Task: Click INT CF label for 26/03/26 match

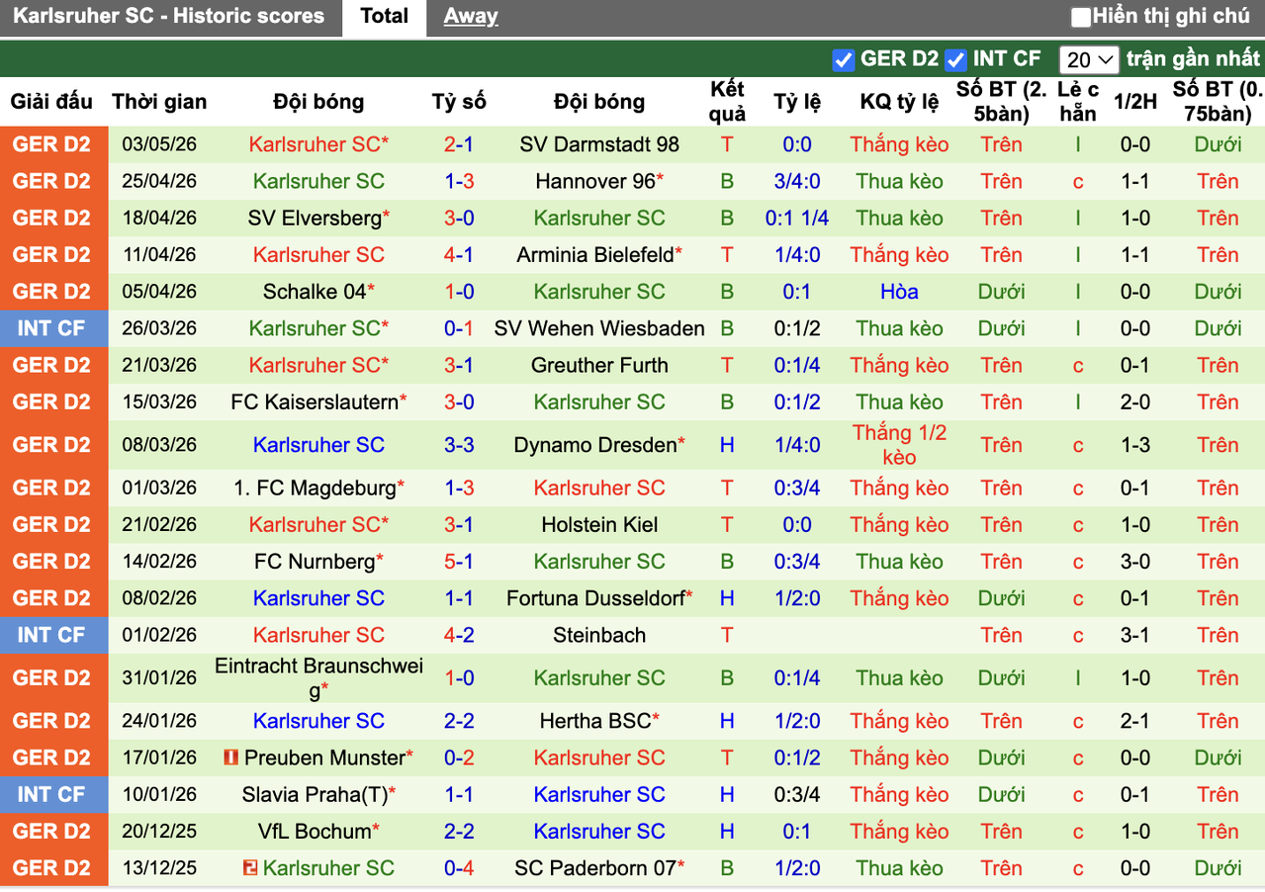Action: [x=51, y=328]
